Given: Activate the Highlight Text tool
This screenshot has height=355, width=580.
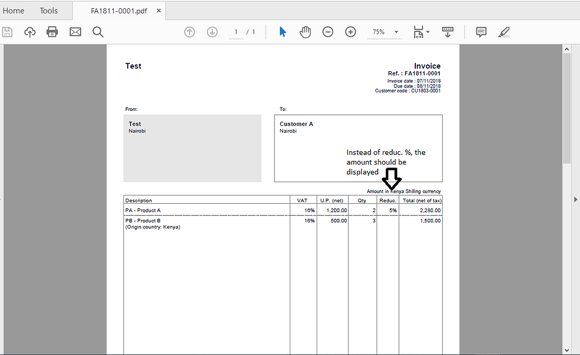Looking at the screenshot, I should click(x=503, y=32).
